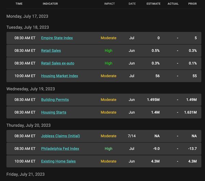This screenshot has height=181, width=205.
Task: Click the DATE column header
Action: 132,4
